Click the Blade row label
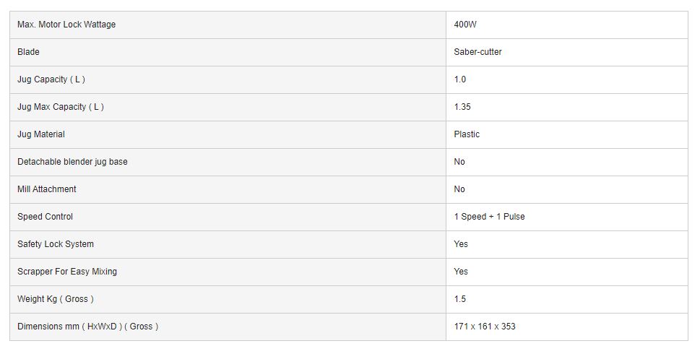The image size is (700, 354). (x=29, y=52)
